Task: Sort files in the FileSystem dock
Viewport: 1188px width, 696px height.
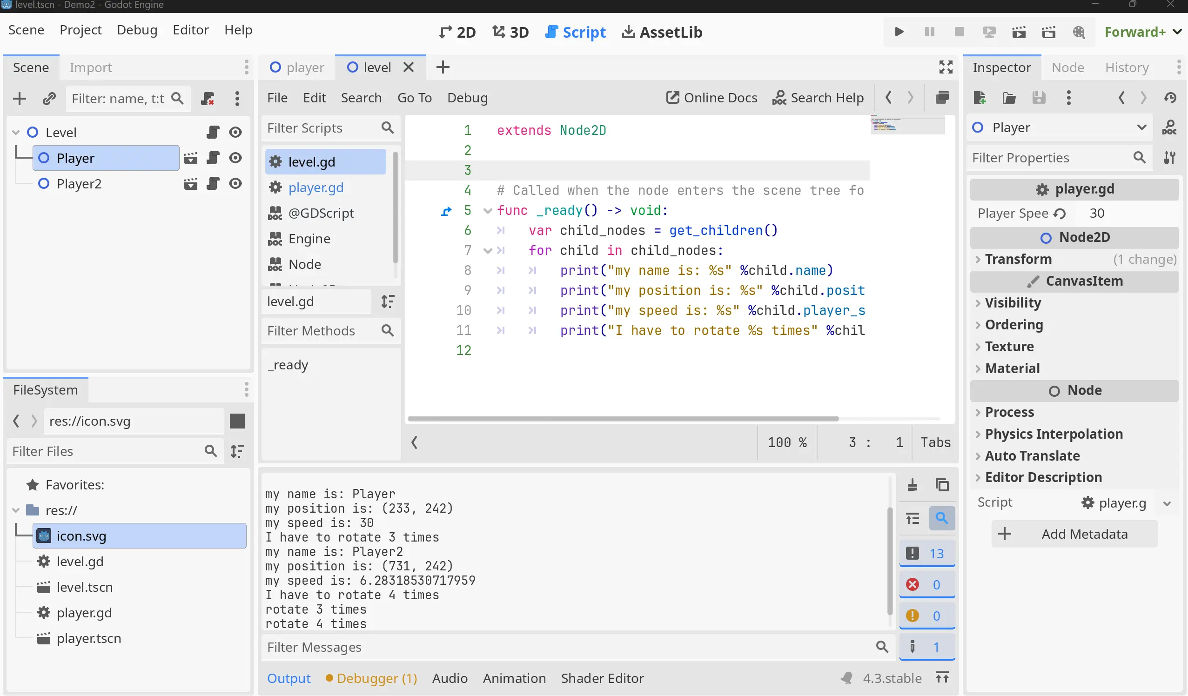Action: pos(237,451)
